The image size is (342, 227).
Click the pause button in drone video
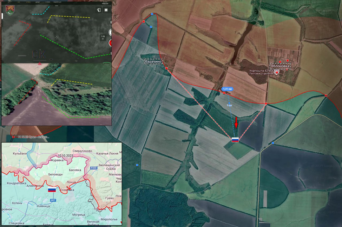click(x=106, y=10)
